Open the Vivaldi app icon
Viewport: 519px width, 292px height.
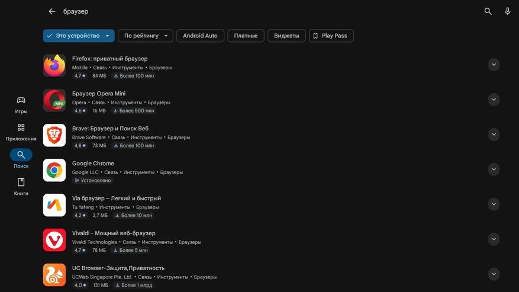tap(54, 240)
